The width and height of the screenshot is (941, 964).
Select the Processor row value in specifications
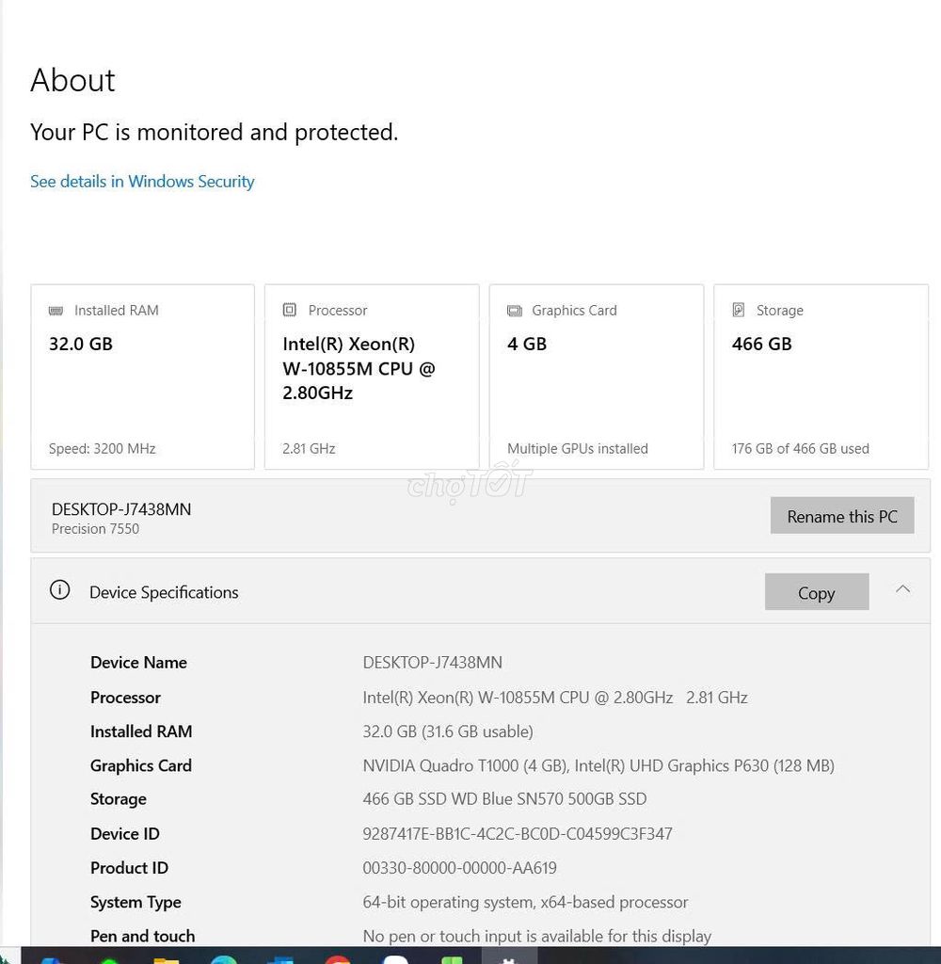555,698
